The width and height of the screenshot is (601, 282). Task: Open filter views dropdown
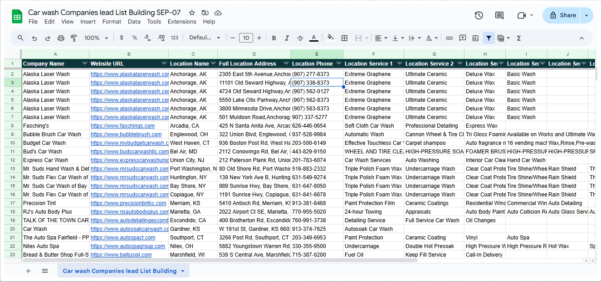(503, 38)
